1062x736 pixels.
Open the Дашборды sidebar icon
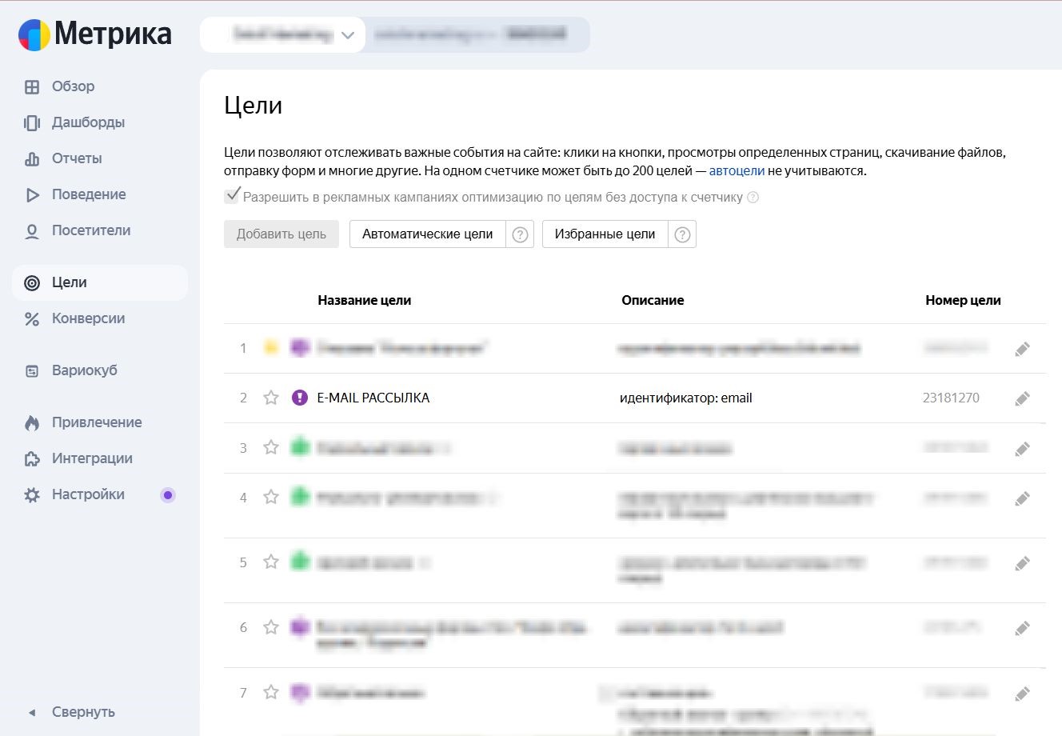(32, 123)
